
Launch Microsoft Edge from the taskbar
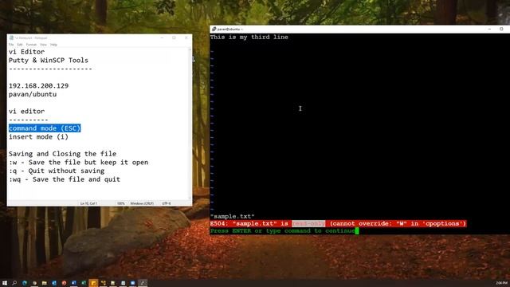coord(25,283)
